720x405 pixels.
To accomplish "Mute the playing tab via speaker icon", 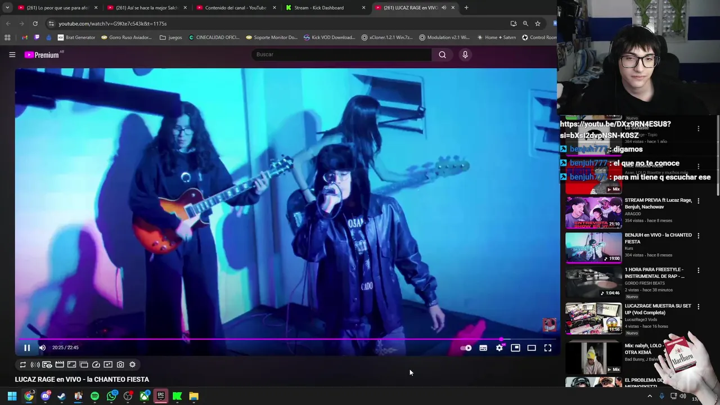I will [444, 8].
